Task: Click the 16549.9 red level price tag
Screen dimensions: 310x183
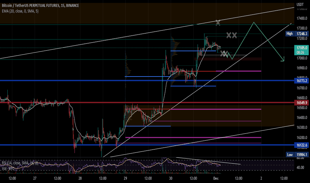Action: tap(302, 103)
